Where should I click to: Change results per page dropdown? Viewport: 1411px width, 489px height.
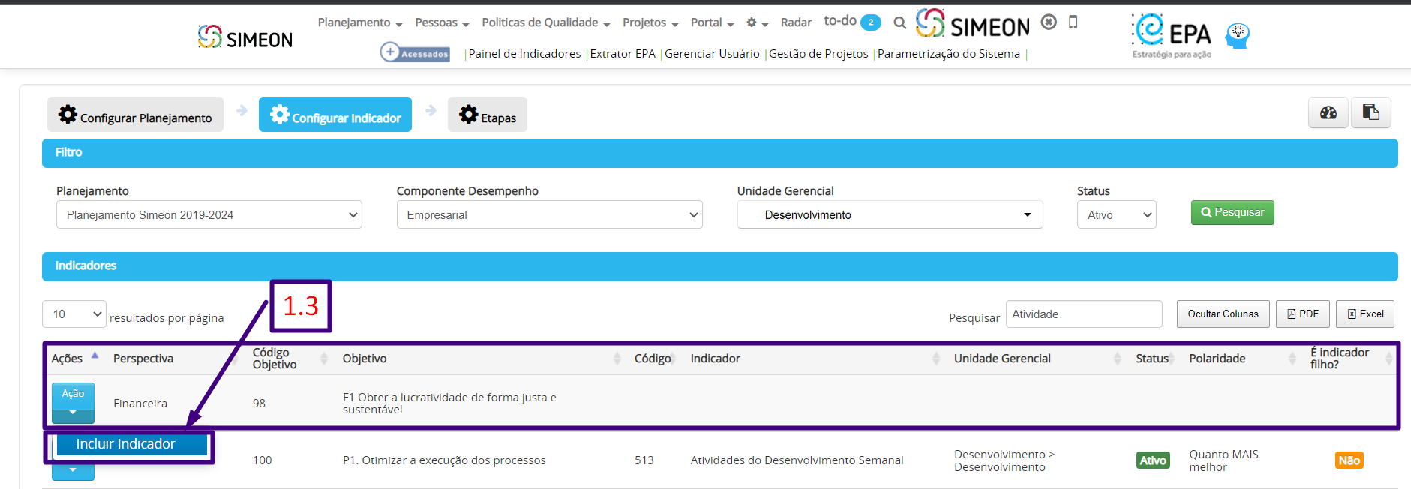point(74,314)
